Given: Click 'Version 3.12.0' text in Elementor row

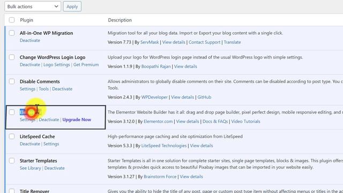Looking at the screenshot, I should tap(121, 122).
